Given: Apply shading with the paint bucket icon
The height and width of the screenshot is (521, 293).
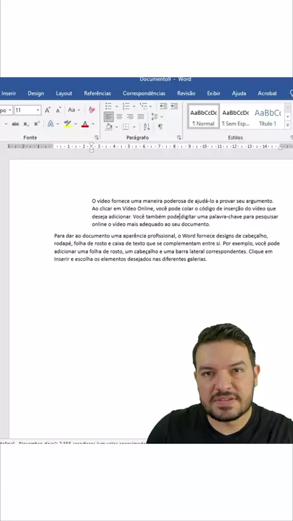Looking at the screenshot, I should tap(109, 127).
